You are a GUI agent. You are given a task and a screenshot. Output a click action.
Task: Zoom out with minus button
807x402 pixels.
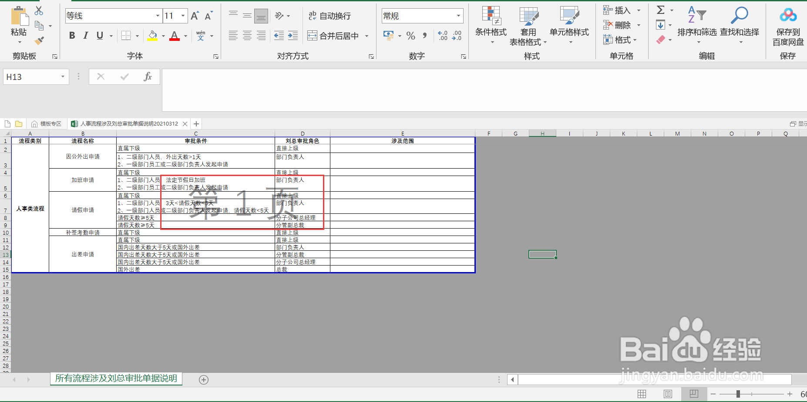(x=713, y=394)
